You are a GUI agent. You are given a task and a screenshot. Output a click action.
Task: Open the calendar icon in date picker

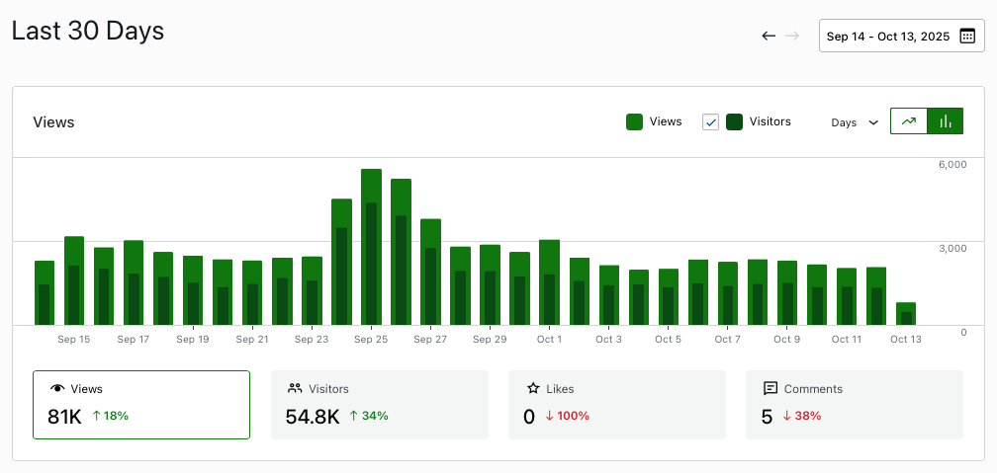(967, 36)
